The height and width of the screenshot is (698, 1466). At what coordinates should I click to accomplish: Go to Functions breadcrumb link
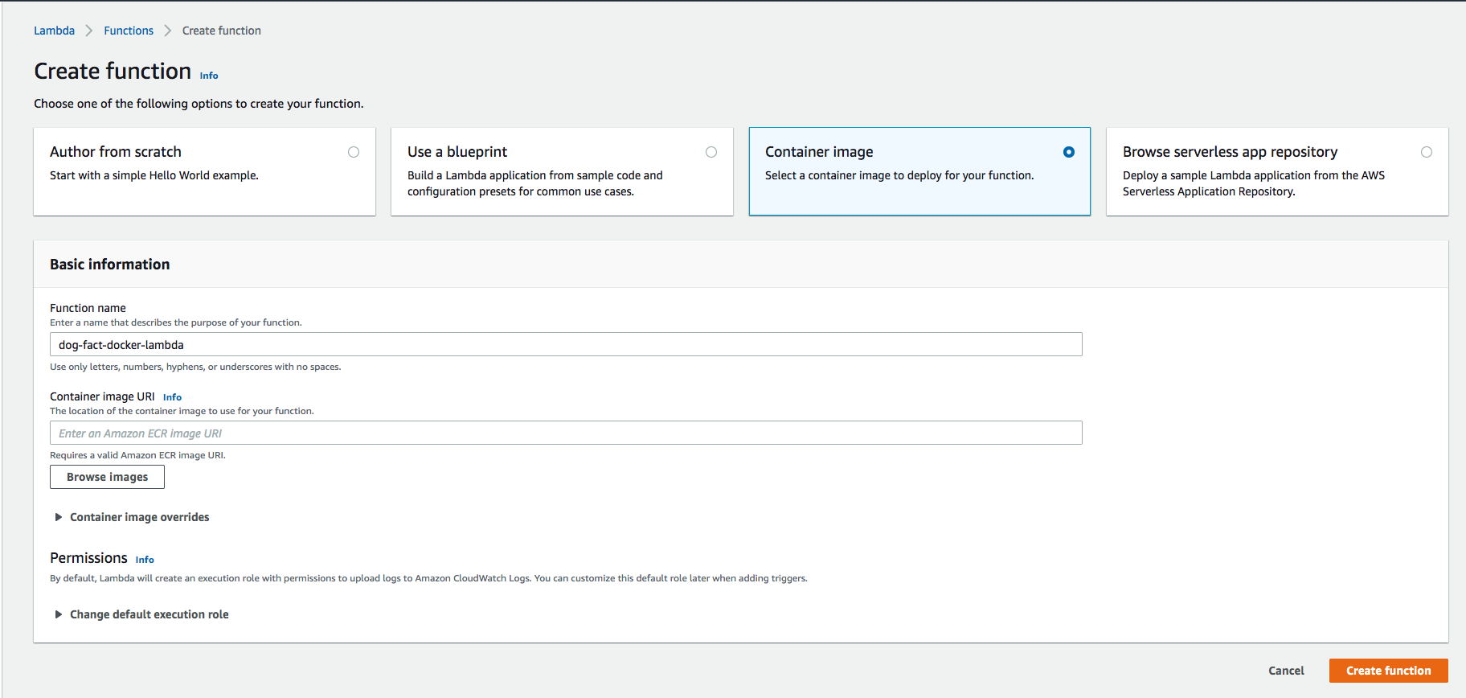click(x=129, y=31)
